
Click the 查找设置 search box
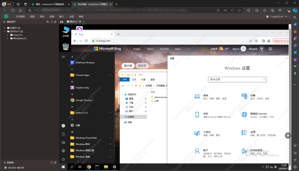[237, 79]
